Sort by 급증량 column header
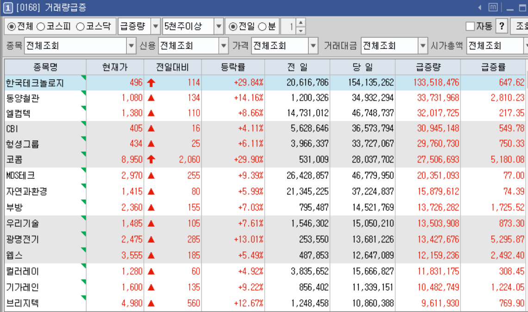The width and height of the screenshot is (528, 312). coord(428,67)
